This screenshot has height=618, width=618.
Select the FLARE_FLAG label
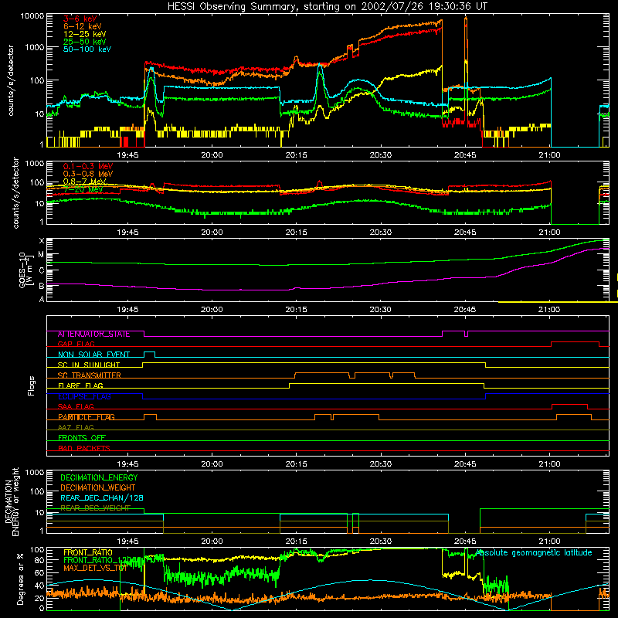[80, 385]
